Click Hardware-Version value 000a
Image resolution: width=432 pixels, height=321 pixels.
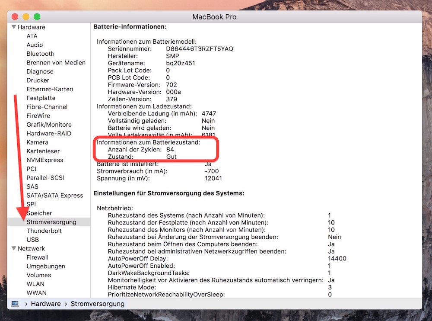(173, 92)
